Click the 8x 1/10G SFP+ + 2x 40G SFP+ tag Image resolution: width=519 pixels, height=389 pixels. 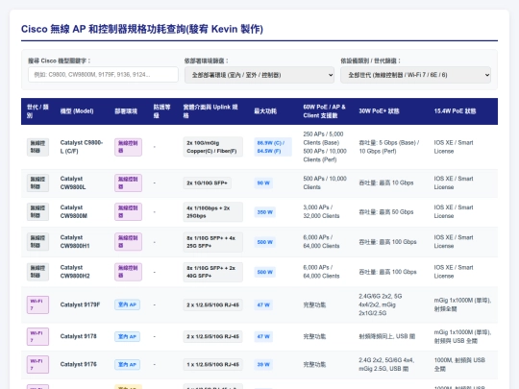coord(212,272)
